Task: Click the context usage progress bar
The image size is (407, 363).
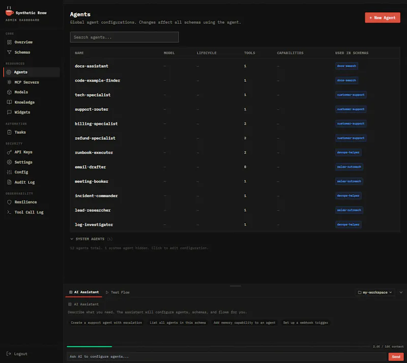Action: point(218,346)
